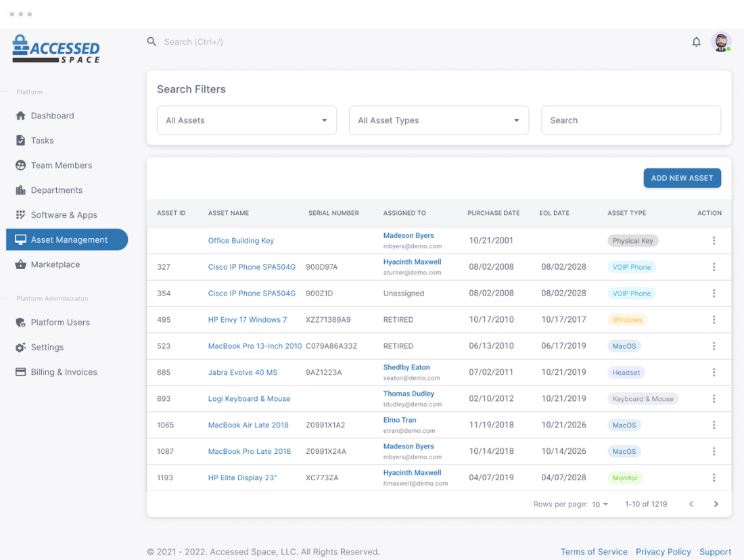Open the MacBook Air Late 2018 asset
Viewport: 744px width, 560px height.
(248, 425)
